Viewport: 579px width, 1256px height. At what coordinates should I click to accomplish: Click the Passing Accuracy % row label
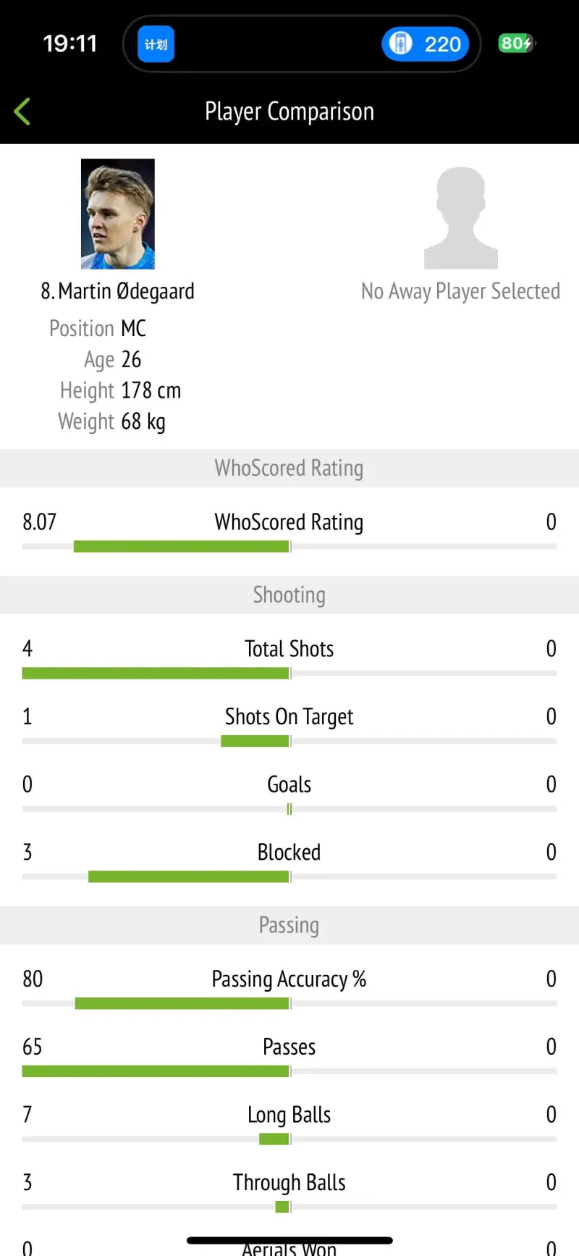tap(289, 979)
